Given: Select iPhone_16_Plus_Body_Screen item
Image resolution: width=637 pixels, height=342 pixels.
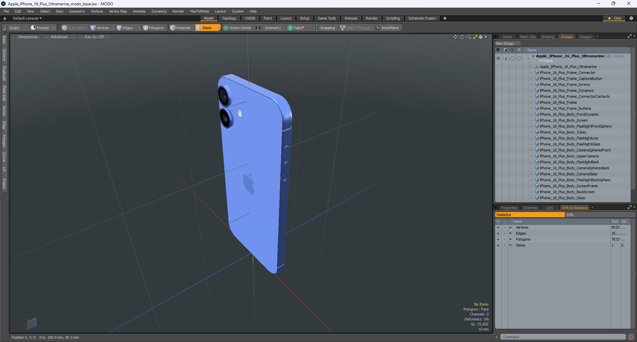Looking at the screenshot, I should [563, 120].
